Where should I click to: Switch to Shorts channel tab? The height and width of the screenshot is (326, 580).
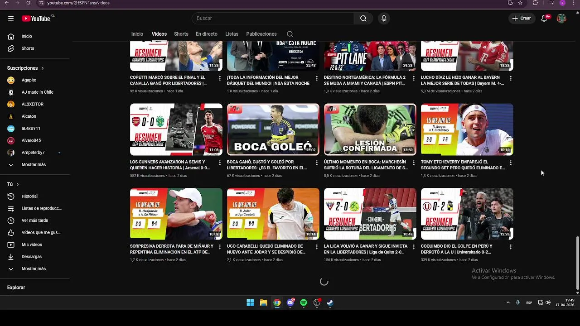click(181, 34)
